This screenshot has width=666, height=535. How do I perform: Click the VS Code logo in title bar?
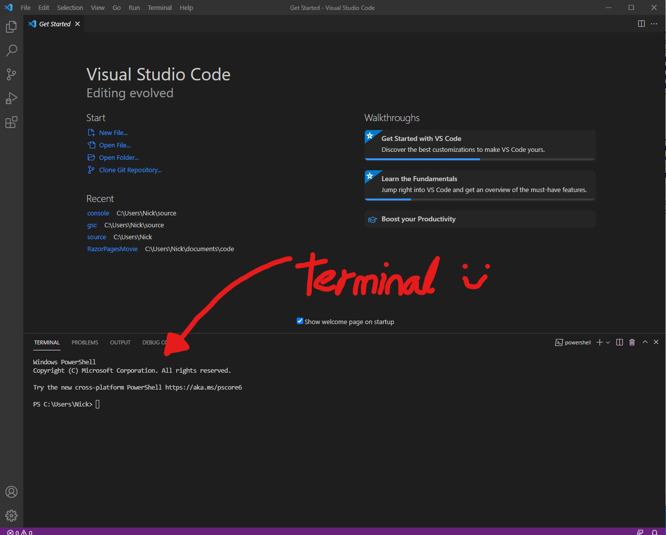click(x=8, y=7)
